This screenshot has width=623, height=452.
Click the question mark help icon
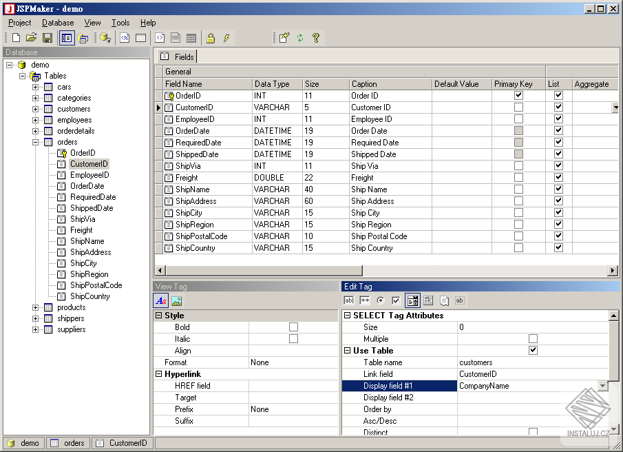[316, 38]
